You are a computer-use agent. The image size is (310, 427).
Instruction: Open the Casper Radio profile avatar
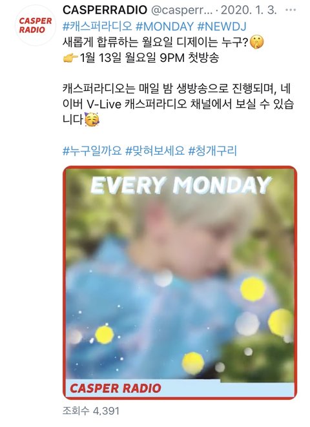[36, 25]
